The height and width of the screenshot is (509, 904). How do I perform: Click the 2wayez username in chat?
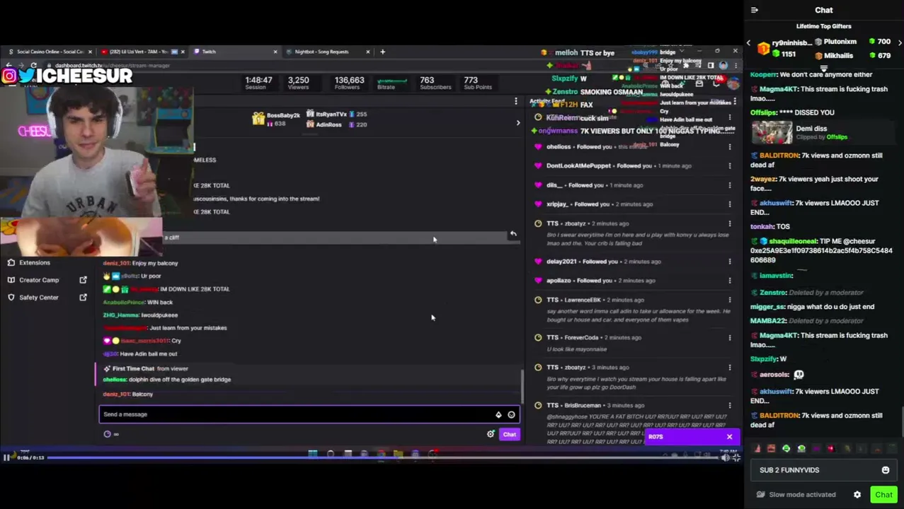point(763,180)
